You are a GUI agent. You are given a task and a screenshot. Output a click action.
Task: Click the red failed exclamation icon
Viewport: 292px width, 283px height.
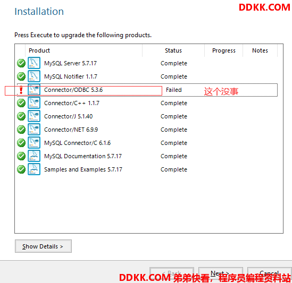click(x=21, y=90)
